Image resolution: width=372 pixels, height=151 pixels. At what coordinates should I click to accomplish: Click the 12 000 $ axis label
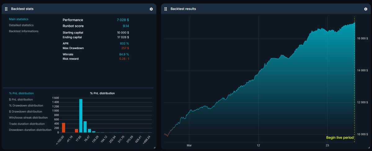tap(362, 103)
